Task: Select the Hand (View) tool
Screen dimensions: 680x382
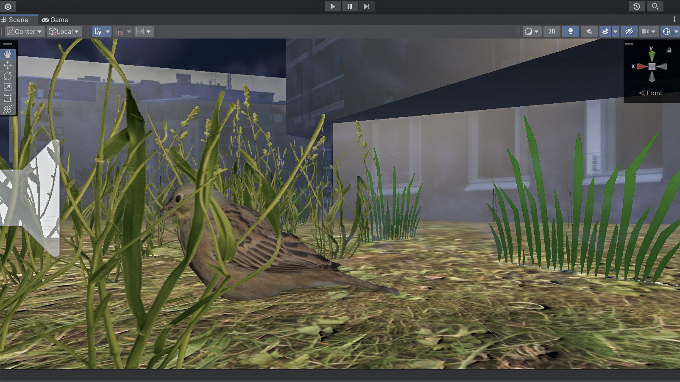Action: tap(8, 54)
